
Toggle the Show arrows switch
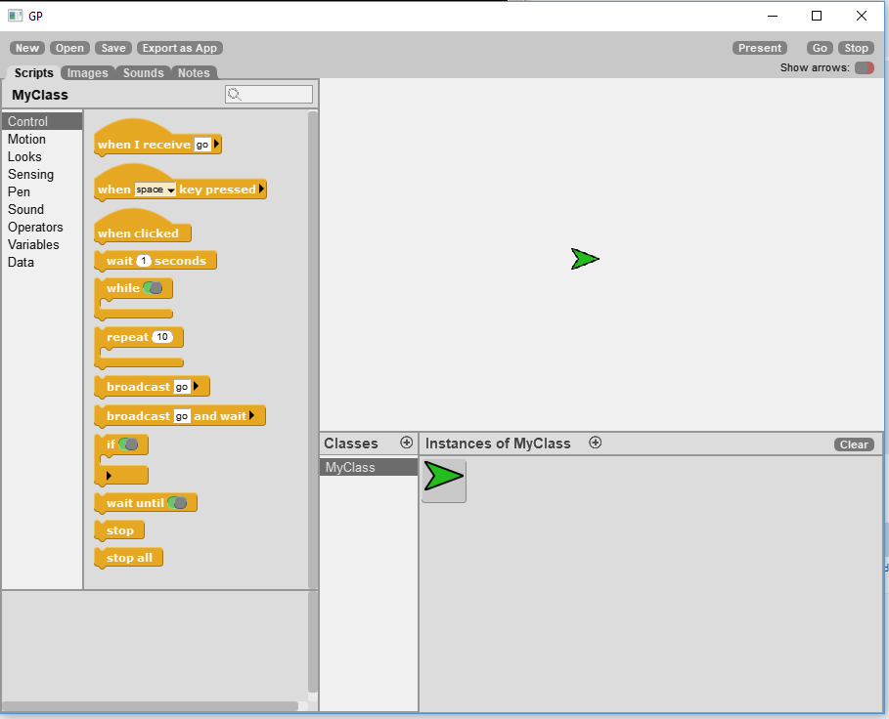tap(865, 68)
